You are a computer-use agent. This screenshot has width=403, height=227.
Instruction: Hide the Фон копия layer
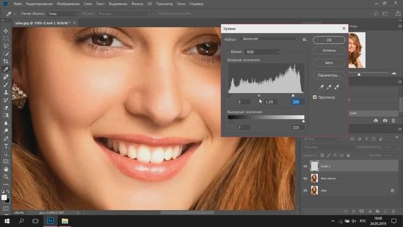pyautogui.click(x=305, y=178)
